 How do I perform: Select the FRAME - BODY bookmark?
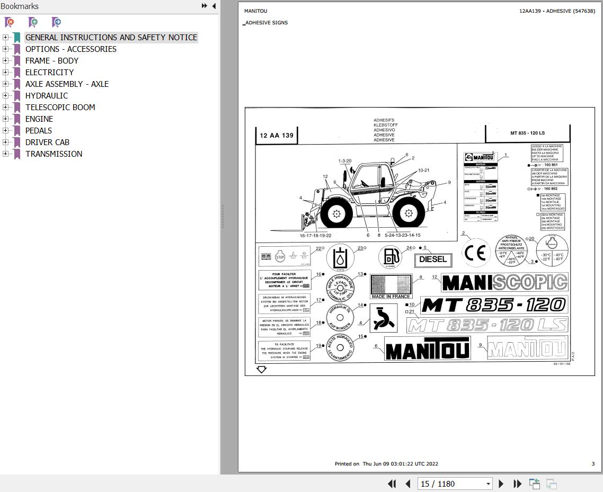coord(52,61)
